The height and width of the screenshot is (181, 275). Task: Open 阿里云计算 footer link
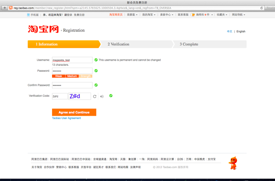[x=167, y=159]
